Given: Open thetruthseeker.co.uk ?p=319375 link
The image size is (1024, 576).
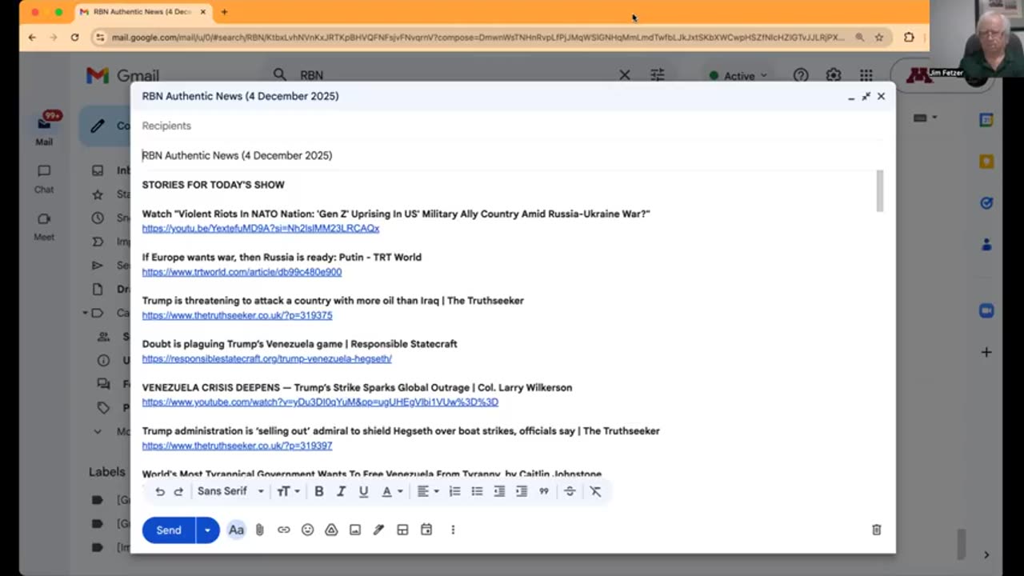Looking at the screenshot, I should (237, 315).
